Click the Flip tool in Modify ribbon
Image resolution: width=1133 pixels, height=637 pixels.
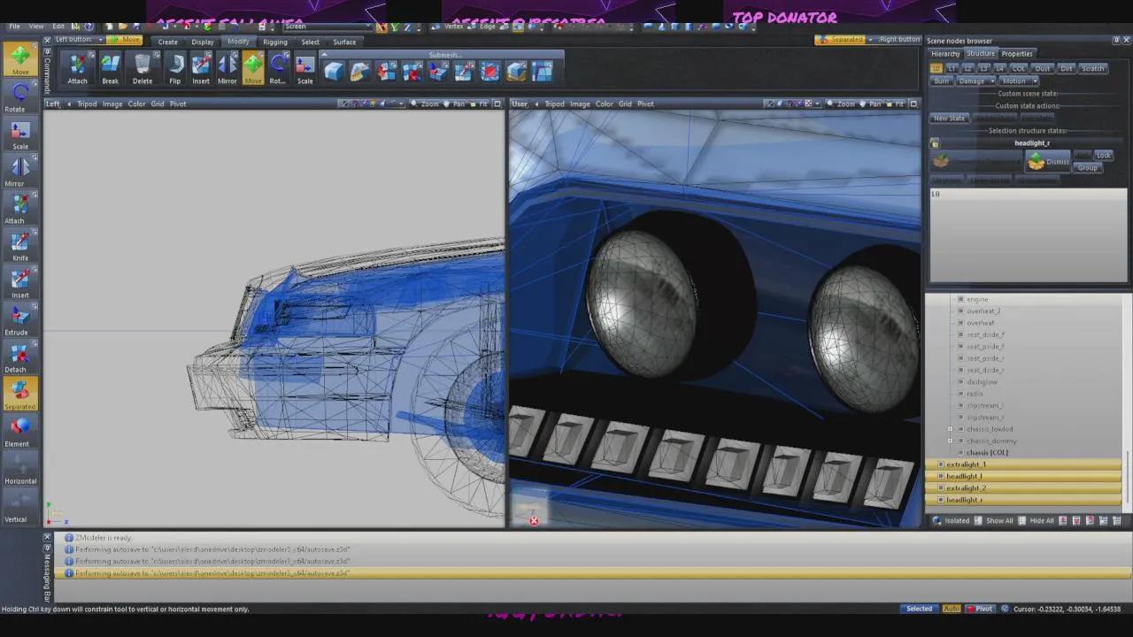(175, 67)
